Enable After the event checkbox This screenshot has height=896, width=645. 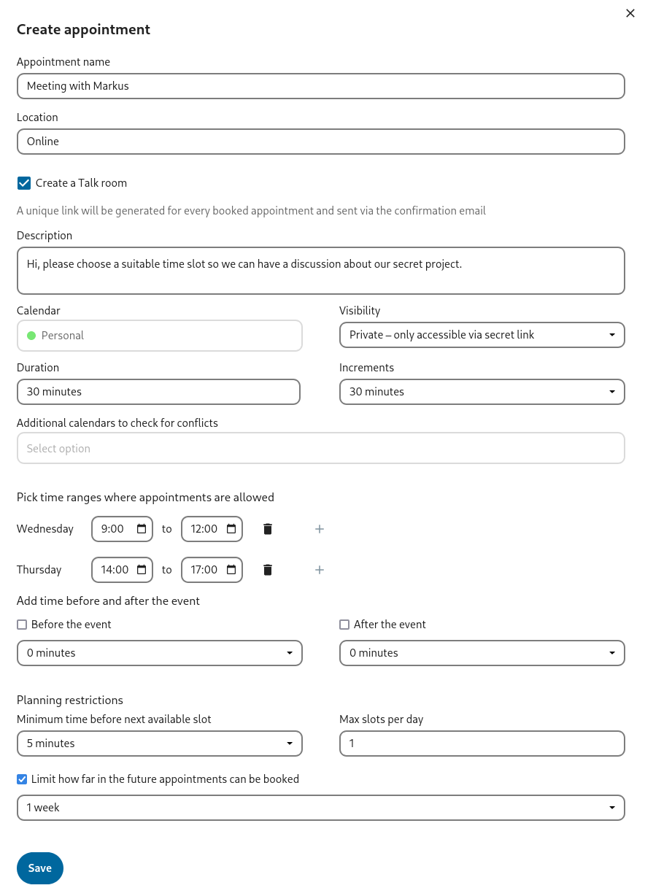(x=344, y=625)
